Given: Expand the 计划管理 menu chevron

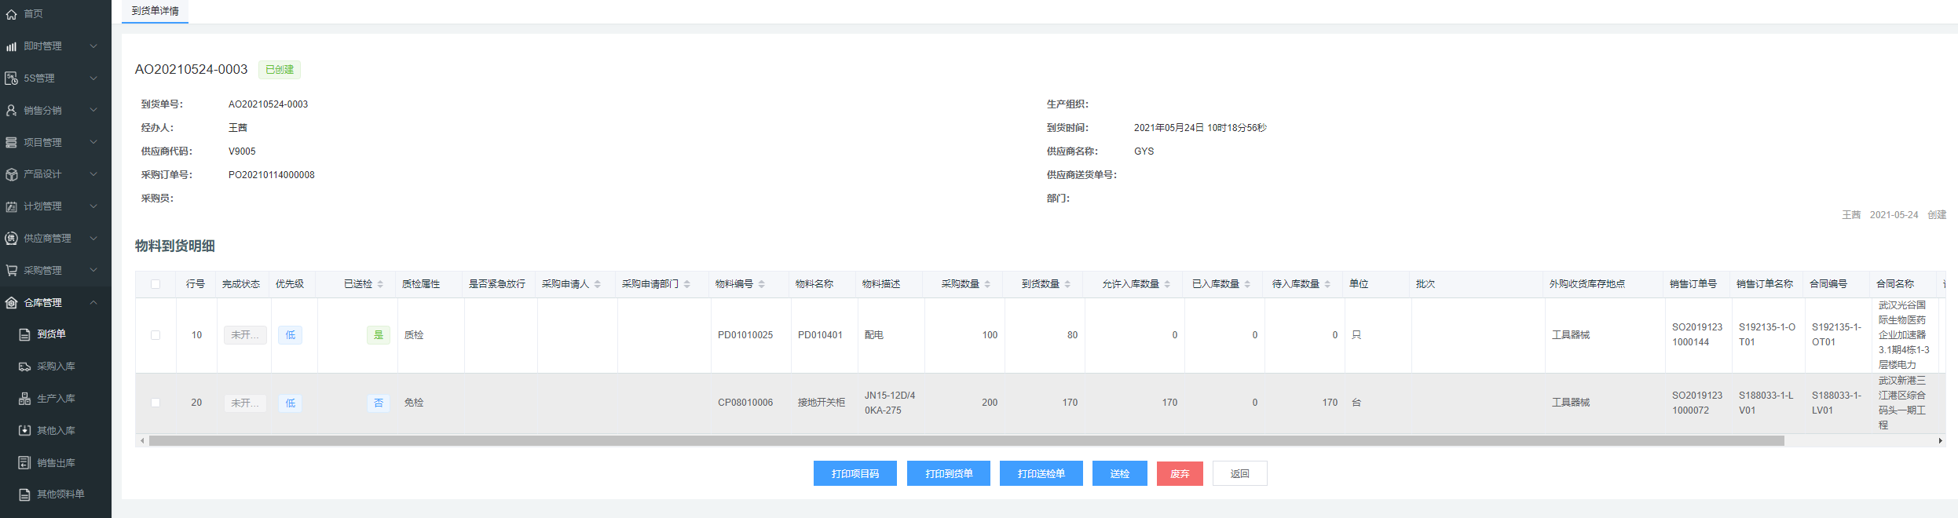Looking at the screenshot, I should [x=93, y=206].
